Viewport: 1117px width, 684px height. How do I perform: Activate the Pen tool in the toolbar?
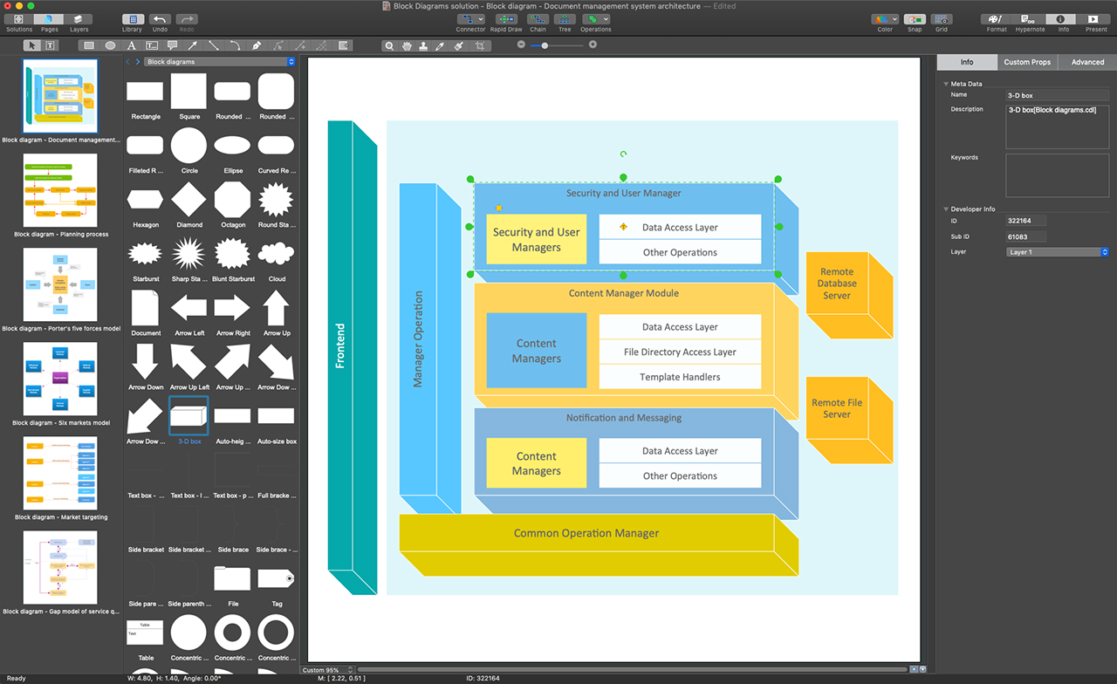257,44
